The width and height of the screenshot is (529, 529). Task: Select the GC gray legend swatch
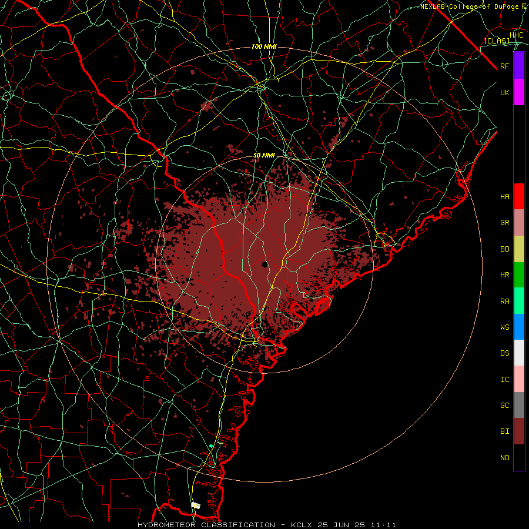pos(519,405)
